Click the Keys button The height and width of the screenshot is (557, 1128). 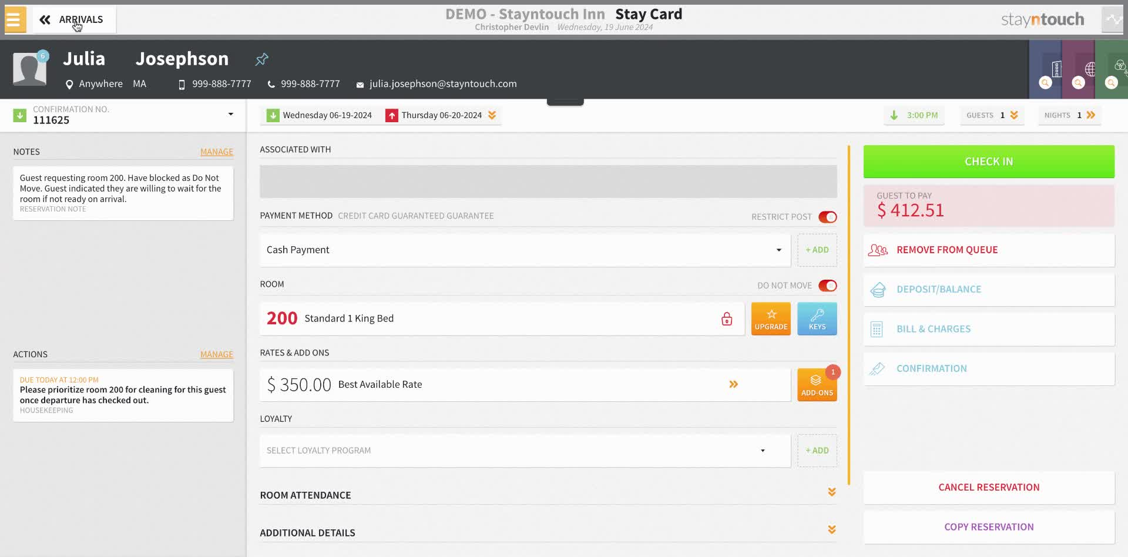tap(817, 318)
